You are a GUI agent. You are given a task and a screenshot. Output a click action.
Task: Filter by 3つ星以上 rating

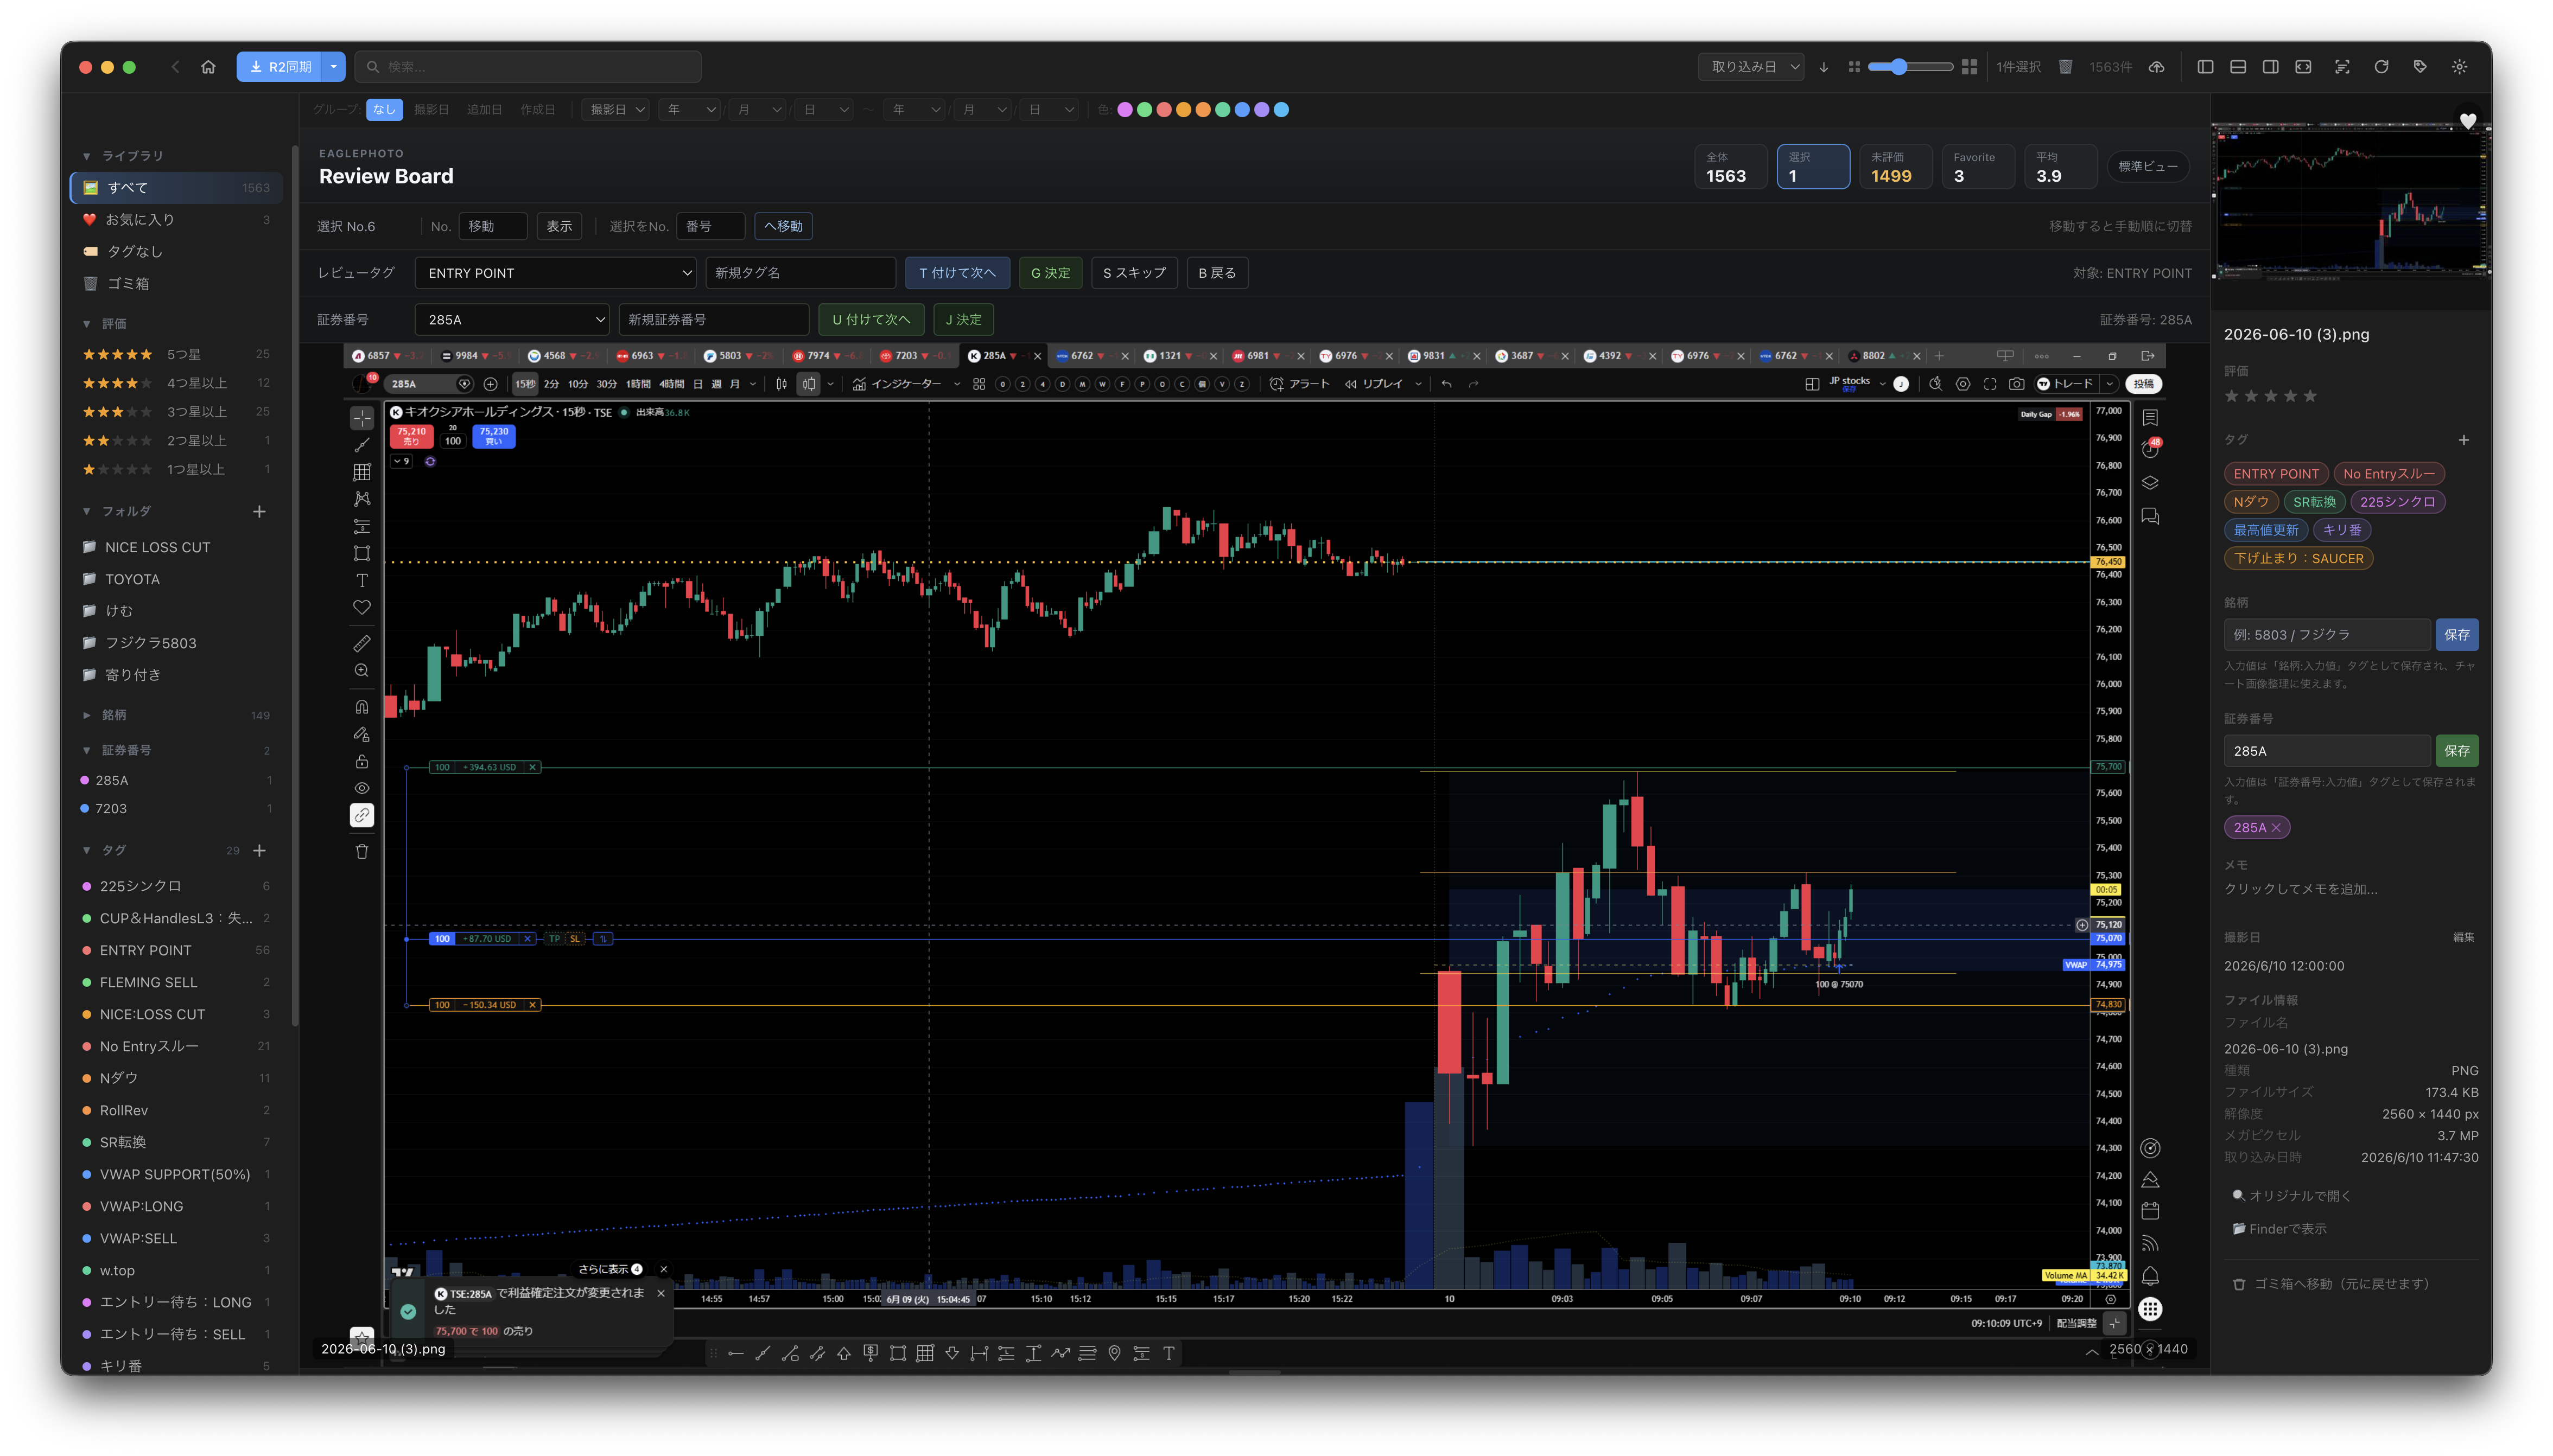click(x=176, y=412)
